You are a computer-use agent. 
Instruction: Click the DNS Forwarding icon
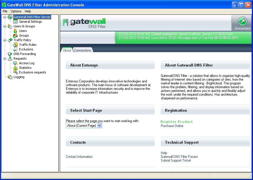pyautogui.click(x=10, y=54)
